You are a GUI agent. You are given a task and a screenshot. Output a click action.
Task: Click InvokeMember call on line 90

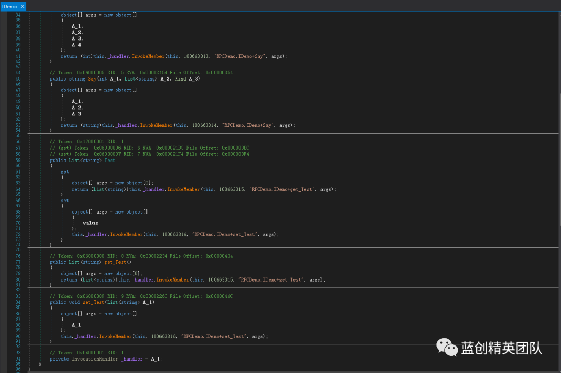pyautogui.click(x=115, y=337)
